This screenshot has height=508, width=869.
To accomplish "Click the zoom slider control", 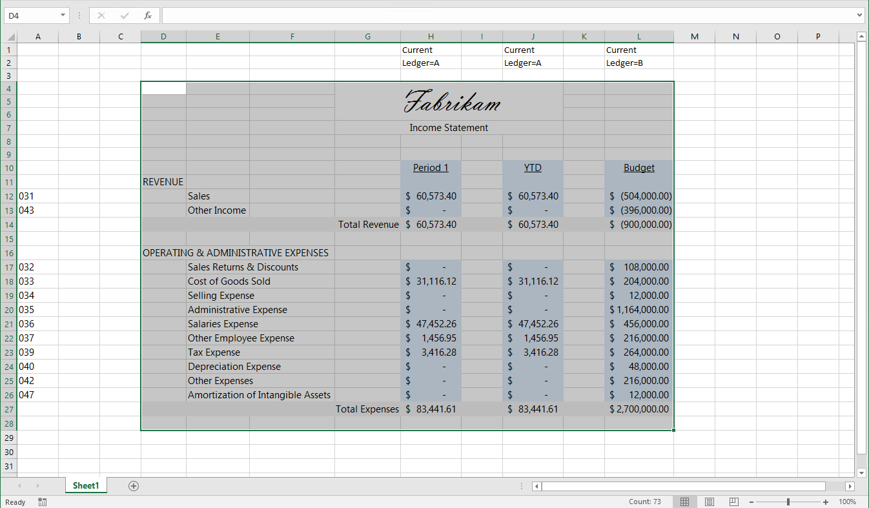I will tap(788, 502).
